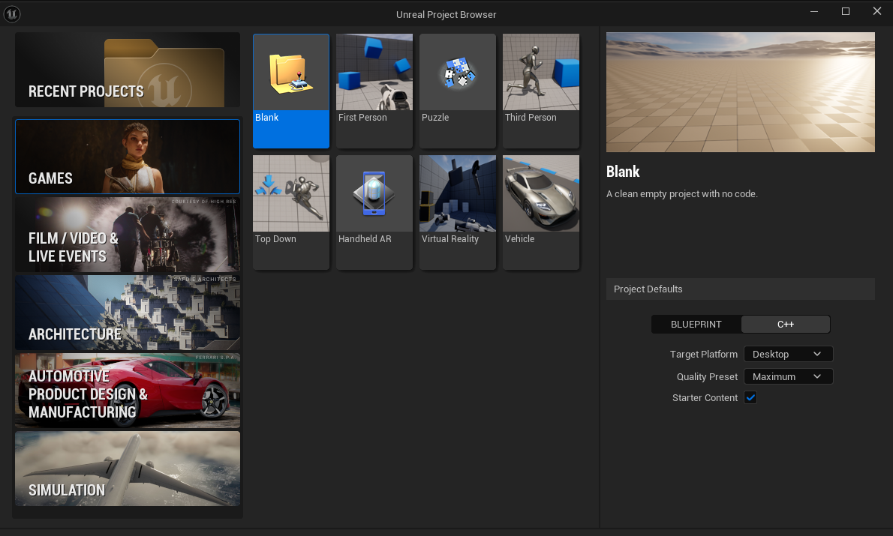Set project type to Blueprint

[696, 325]
